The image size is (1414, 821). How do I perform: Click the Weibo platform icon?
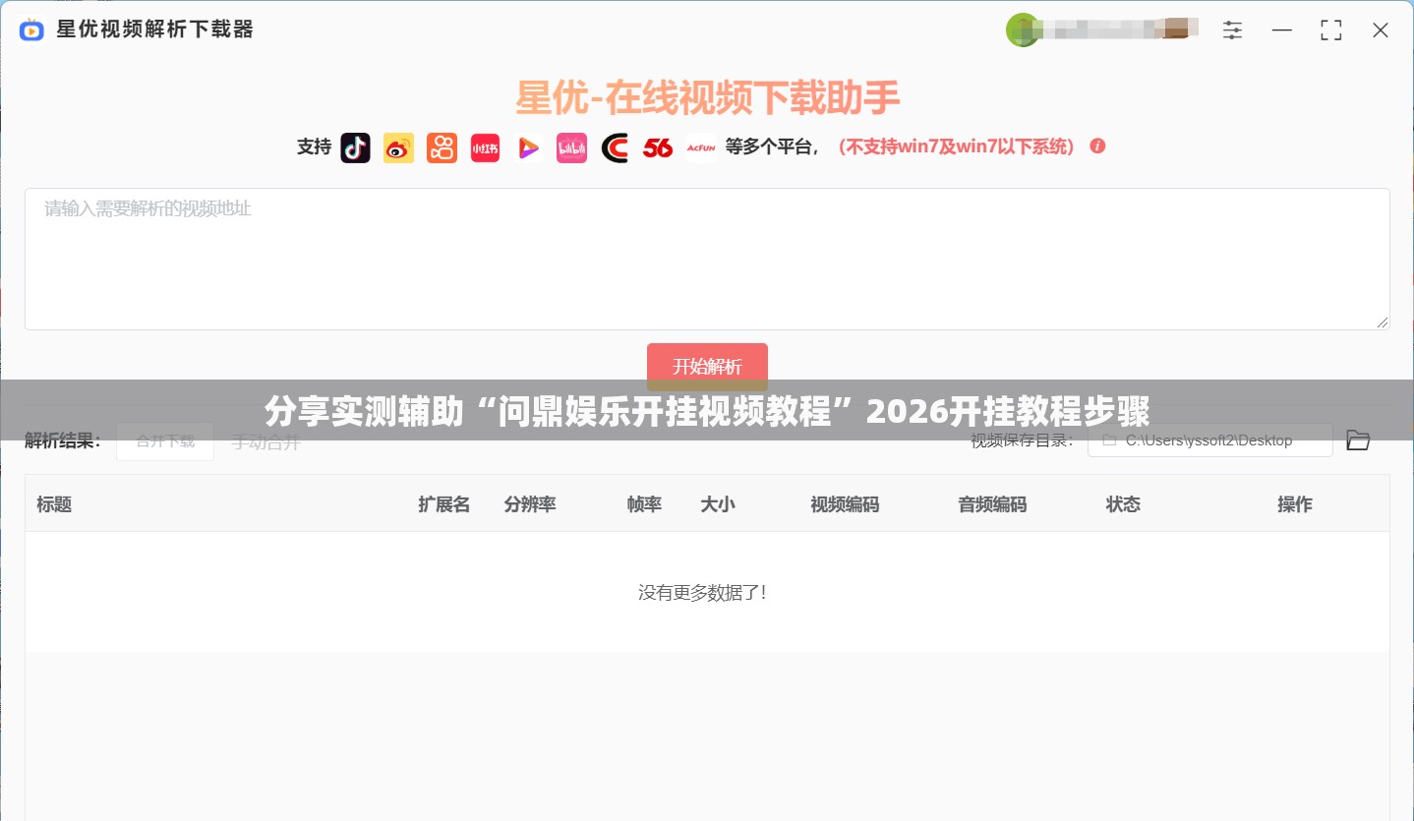pos(398,147)
